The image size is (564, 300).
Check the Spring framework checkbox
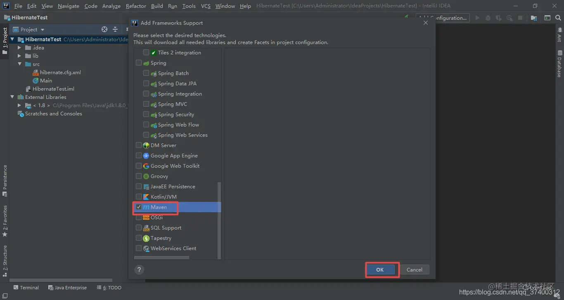[139, 63]
